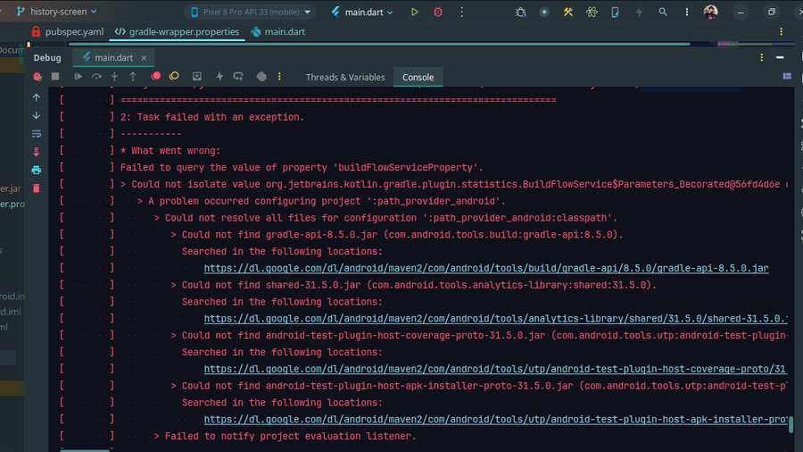Click the grayed Flutter hot reload bolt in top toolbar
803x452 pixels.
[639, 12]
